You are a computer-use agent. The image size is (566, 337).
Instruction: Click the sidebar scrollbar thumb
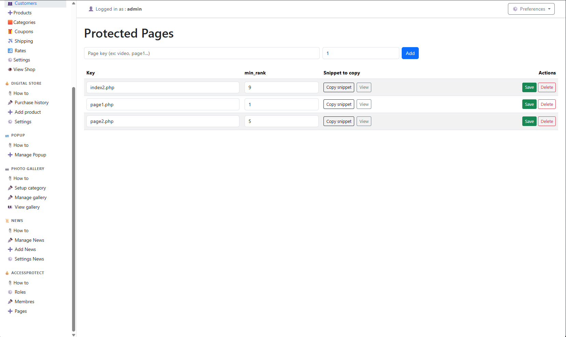pyautogui.click(x=73, y=209)
